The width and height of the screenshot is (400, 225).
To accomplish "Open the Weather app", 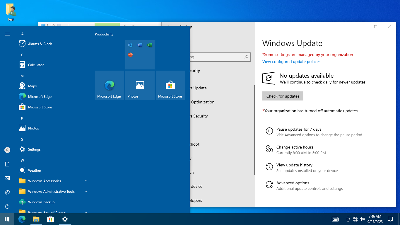I will click(x=35, y=171).
